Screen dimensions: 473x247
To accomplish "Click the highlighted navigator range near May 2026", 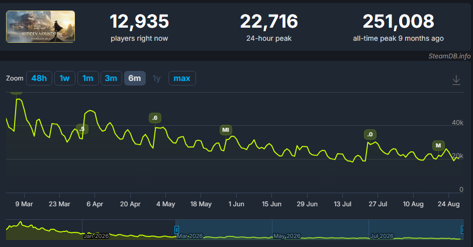I will (319, 229).
